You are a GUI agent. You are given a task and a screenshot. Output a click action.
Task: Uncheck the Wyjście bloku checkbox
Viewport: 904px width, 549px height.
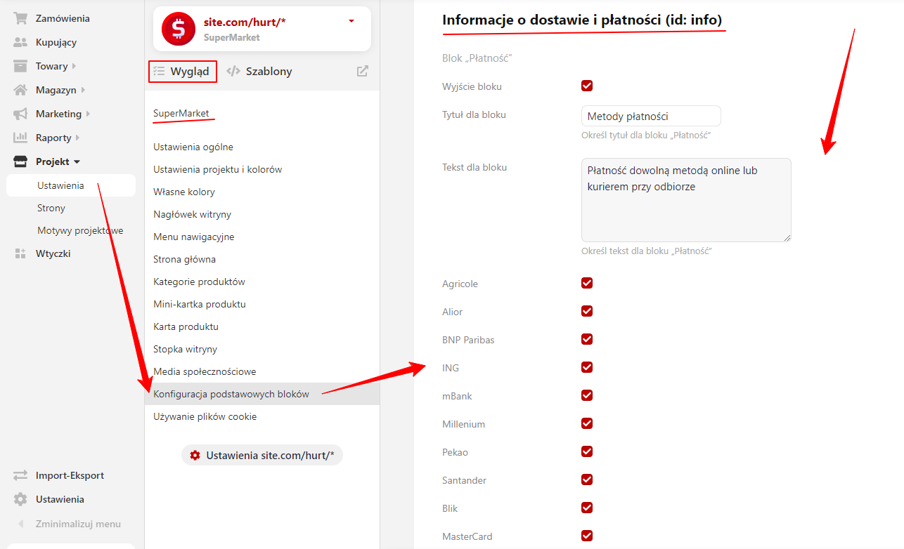coord(587,86)
